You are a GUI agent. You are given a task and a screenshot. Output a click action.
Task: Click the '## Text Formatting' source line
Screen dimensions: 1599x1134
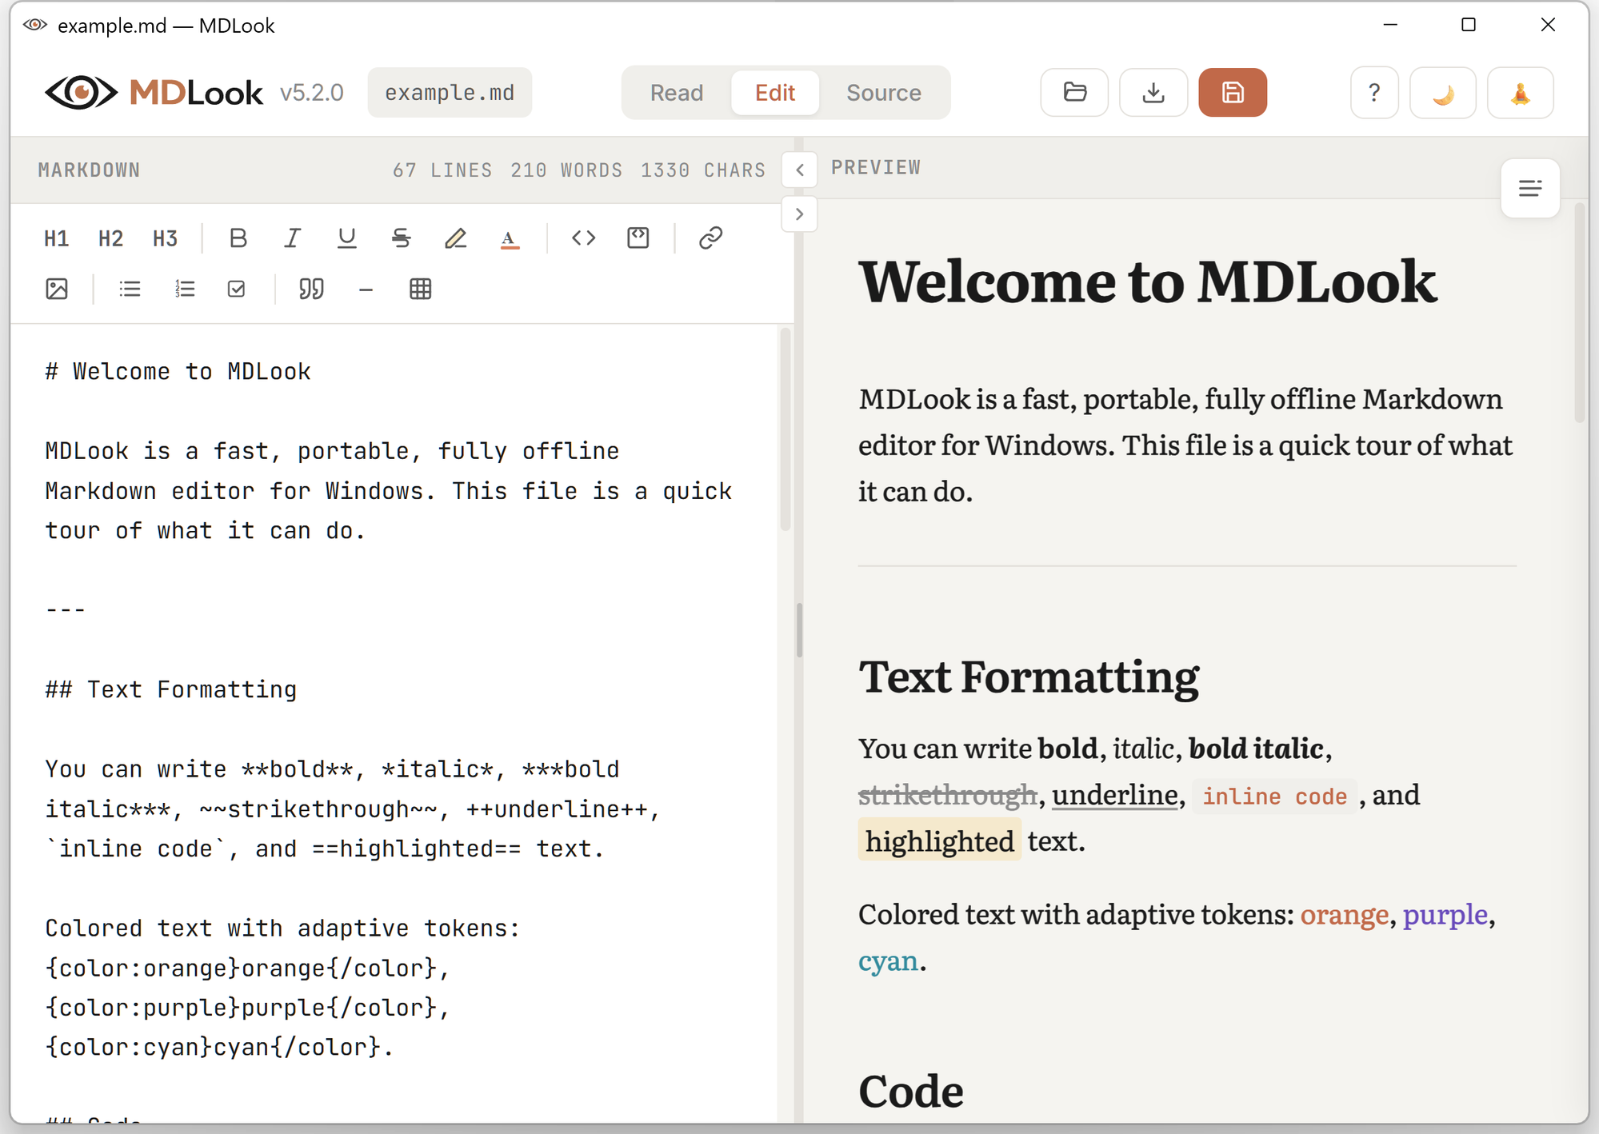[x=170, y=690]
